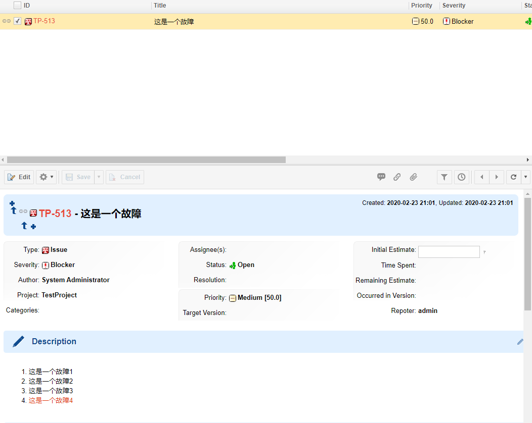Screen dimensions: 532x423
Task: Open Save options dropdown arrow
Action: 99,177
